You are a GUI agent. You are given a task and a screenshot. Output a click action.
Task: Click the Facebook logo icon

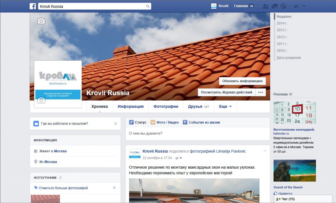[x=33, y=6]
